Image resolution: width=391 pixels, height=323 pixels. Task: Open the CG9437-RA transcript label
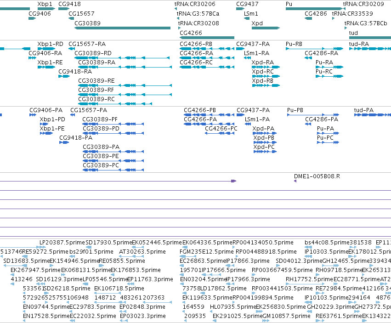(x=253, y=44)
